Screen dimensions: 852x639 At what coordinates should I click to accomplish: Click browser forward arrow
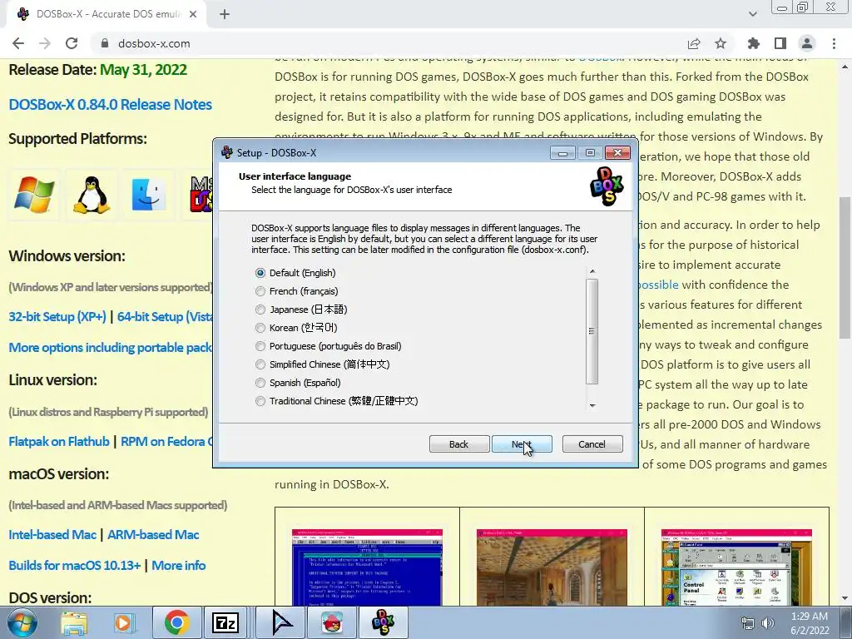(x=45, y=43)
